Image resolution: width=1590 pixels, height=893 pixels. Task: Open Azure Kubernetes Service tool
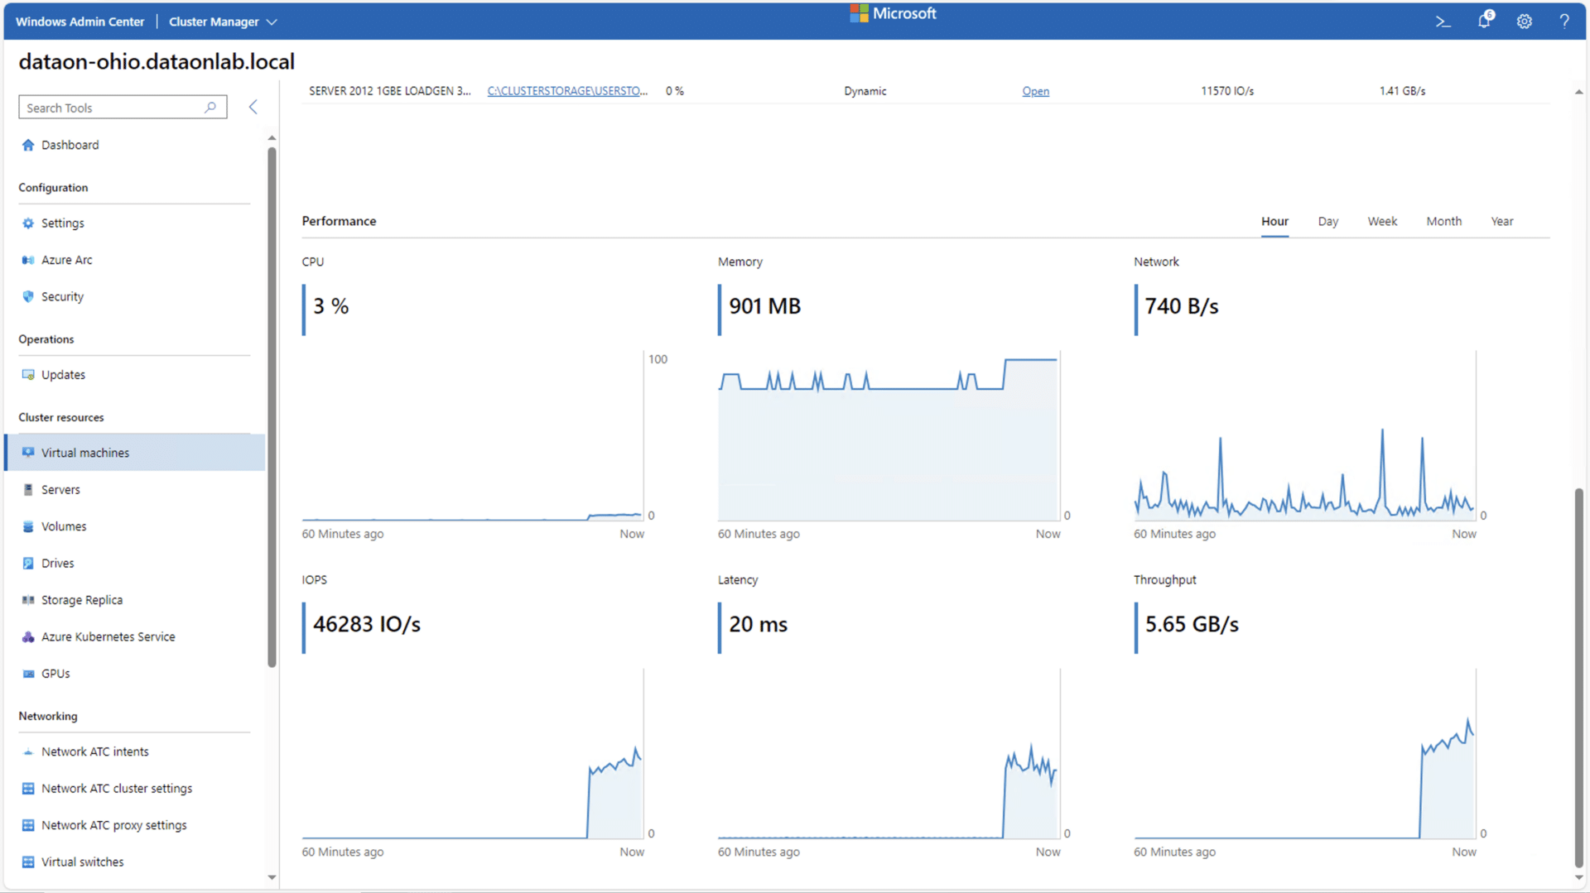[108, 636]
